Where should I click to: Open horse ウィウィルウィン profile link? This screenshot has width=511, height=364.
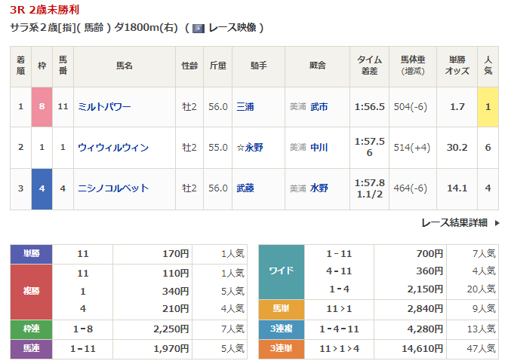pyautogui.click(x=113, y=148)
